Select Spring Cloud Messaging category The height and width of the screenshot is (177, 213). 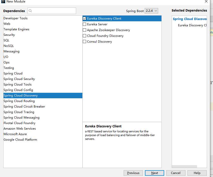point(43,118)
